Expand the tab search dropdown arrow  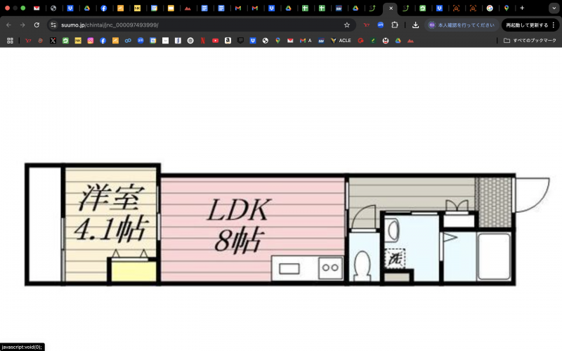552,8
